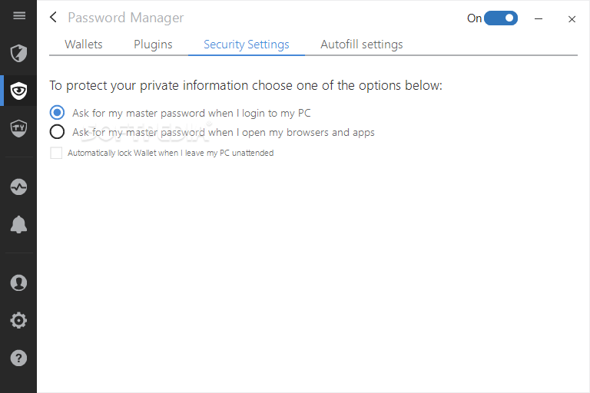Open the Protection shield icon
This screenshot has width=590, height=393.
[x=18, y=53]
